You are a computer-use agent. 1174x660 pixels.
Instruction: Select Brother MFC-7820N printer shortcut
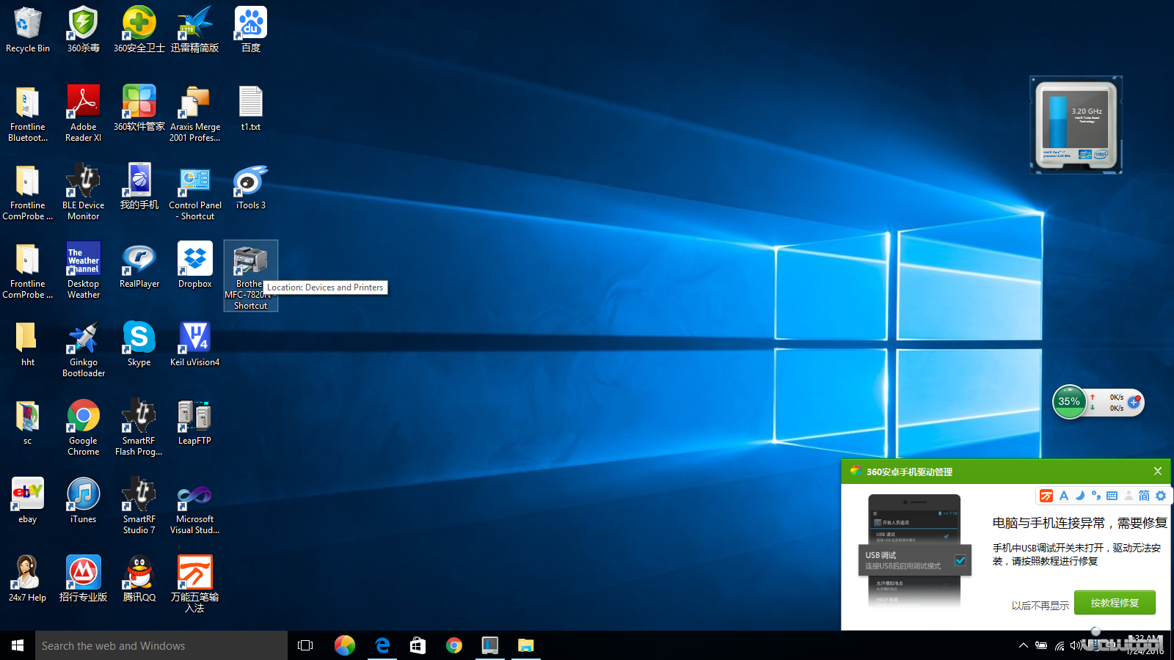tap(251, 276)
